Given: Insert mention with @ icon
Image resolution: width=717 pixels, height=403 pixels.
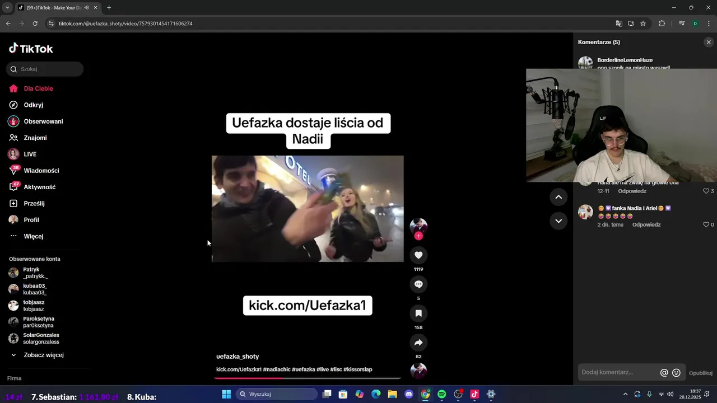Looking at the screenshot, I should click(664, 373).
